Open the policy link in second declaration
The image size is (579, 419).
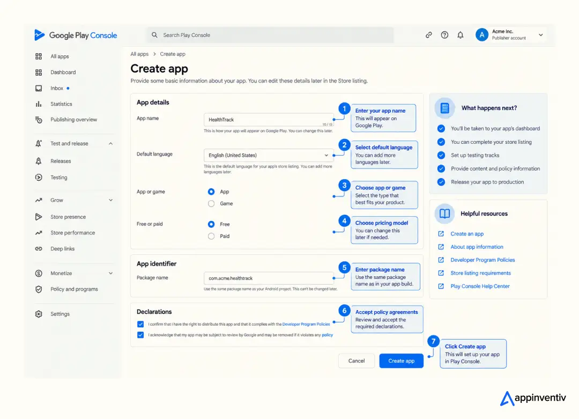coord(327,335)
